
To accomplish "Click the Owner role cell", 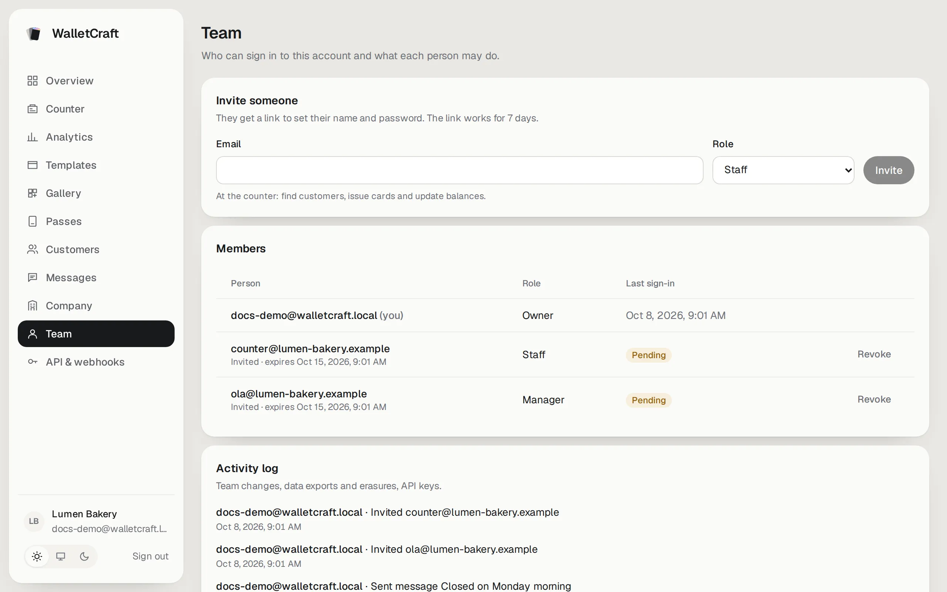I will tap(537, 316).
